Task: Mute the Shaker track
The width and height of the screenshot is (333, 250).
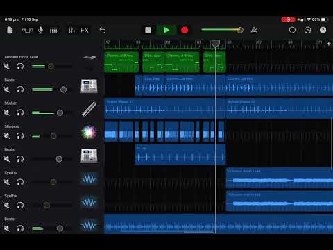Action: pos(7,112)
